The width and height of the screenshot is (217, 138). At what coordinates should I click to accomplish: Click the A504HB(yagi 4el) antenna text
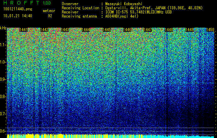click(x=122, y=16)
